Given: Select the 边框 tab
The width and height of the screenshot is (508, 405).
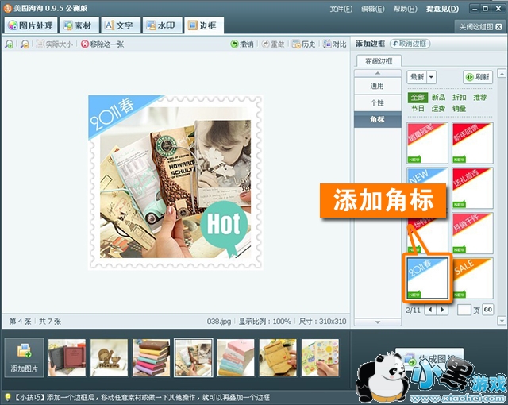Looking at the screenshot, I should pyautogui.click(x=204, y=25).
